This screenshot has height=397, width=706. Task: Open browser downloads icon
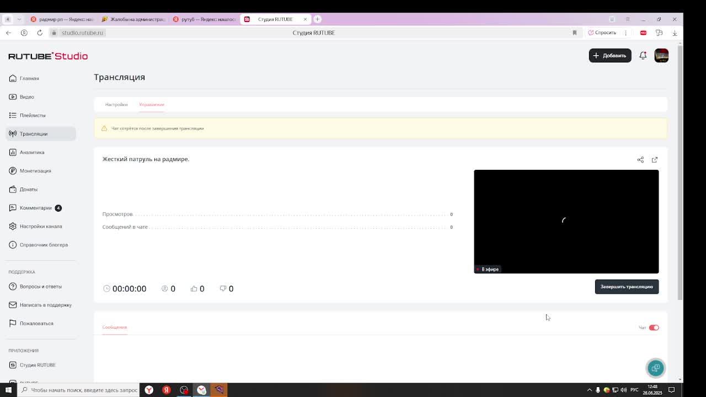point(675,33)
